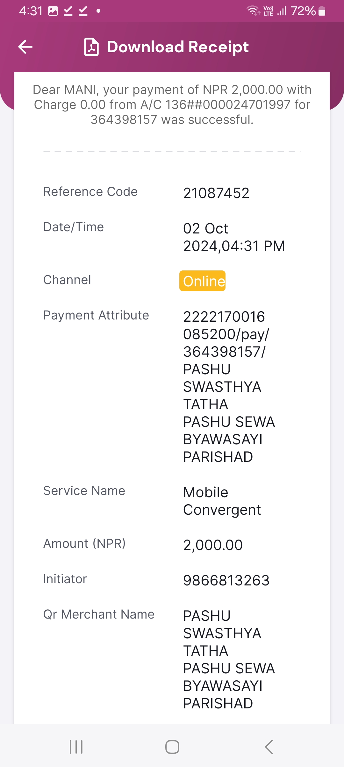Viewport: 344px width, 767px height.
Task: Tap the Android home button
Action: pyautogui.click(x=172, y=747)
